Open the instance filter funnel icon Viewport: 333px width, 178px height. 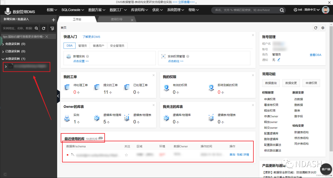coord(52,28)
